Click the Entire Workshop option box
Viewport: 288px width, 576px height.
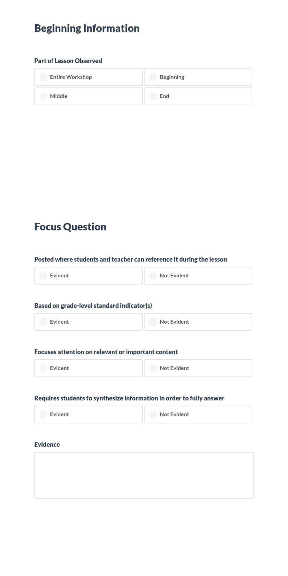pos(88,77)
